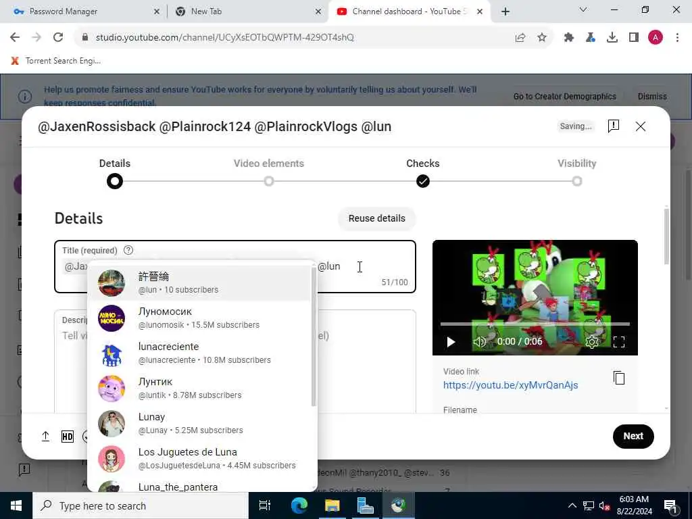Viewport: 692px width, 519px height.
Task: Go back in the browser
Action: click(x=15, y=38)
